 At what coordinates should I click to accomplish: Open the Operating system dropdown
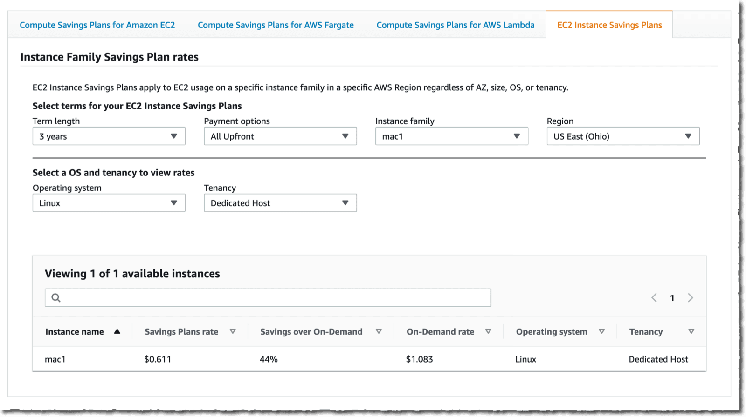coord(109,203)
